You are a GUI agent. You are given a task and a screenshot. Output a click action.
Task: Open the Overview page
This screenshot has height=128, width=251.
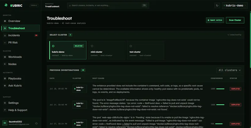tap(20, 21)
